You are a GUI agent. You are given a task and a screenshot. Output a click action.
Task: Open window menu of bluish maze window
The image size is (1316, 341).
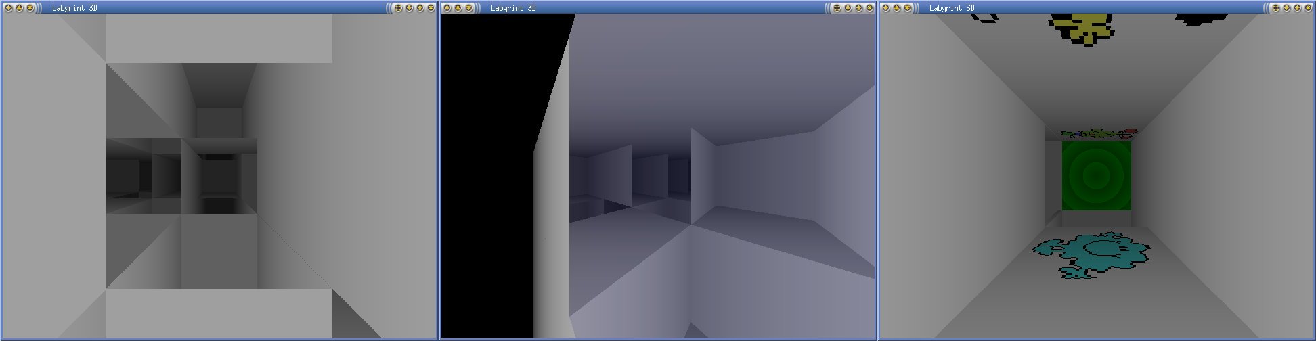tap(447, 8)
